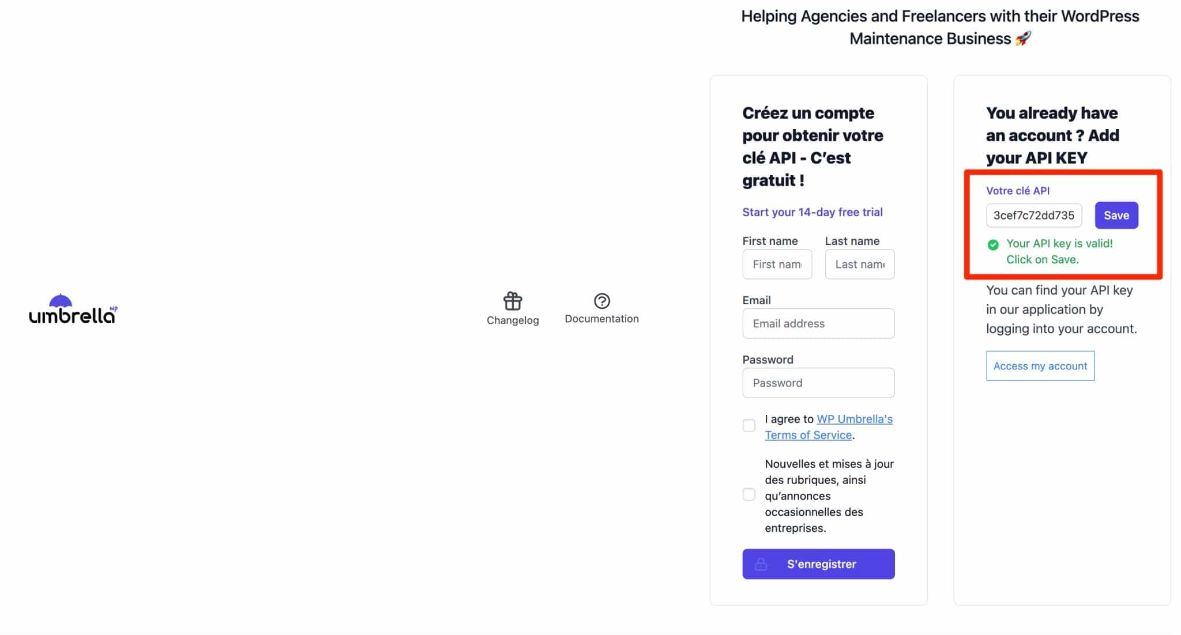Open Access my account
This screenshot has width=1181, height=635.
coord(1040,366)
